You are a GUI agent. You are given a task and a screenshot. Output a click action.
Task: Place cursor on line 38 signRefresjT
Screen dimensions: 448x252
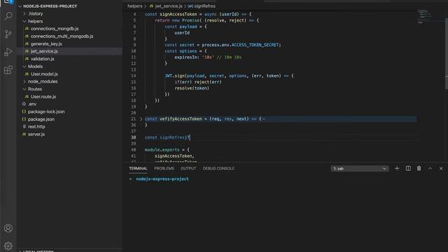coord(174,137)
